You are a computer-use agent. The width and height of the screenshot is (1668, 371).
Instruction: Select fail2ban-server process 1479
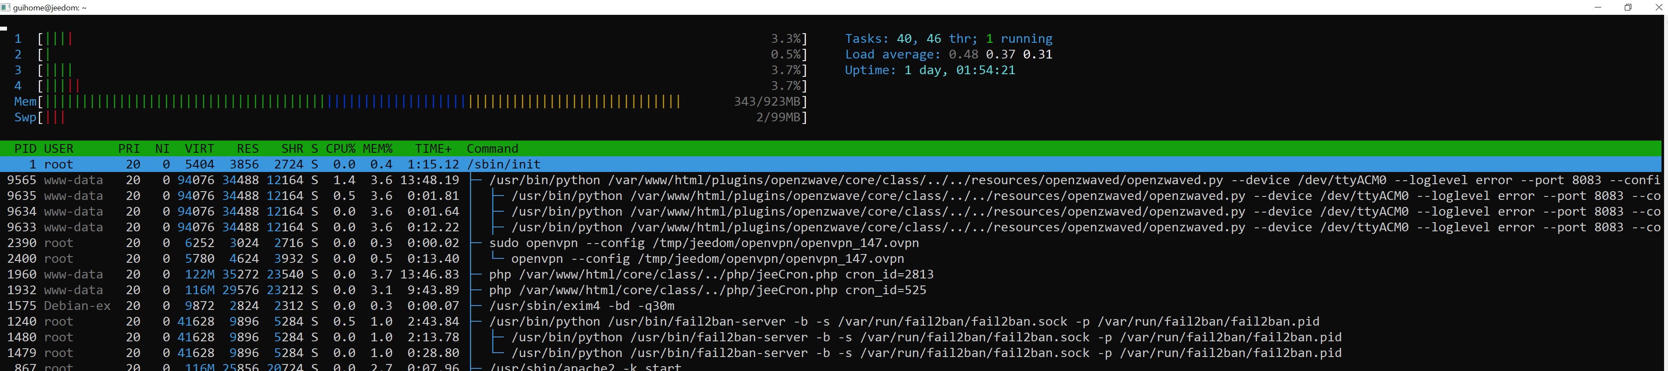tap(832, 353)
